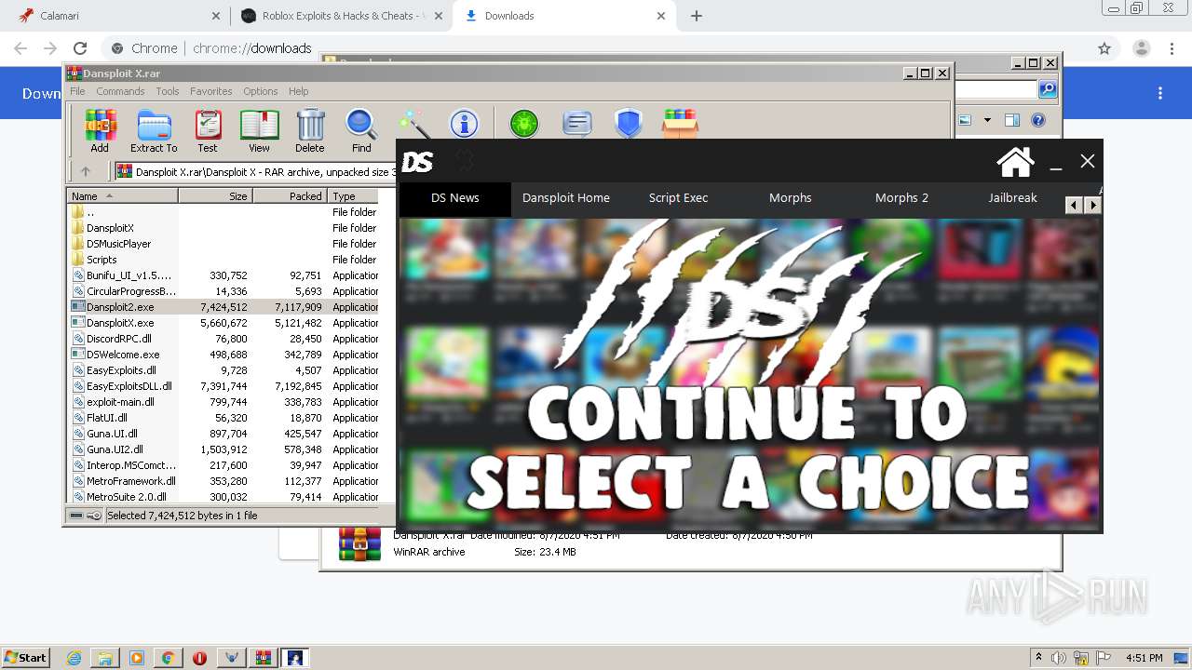This screenshot has width=1192, height=670.
Task: Select DansploitX.exe file row
Action: [223, 323]
